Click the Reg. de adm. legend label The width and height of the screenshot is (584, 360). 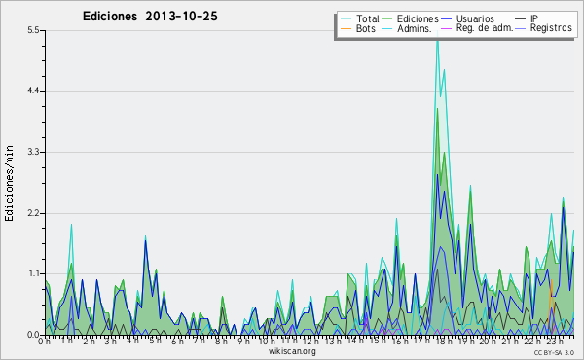pos(485,28)
